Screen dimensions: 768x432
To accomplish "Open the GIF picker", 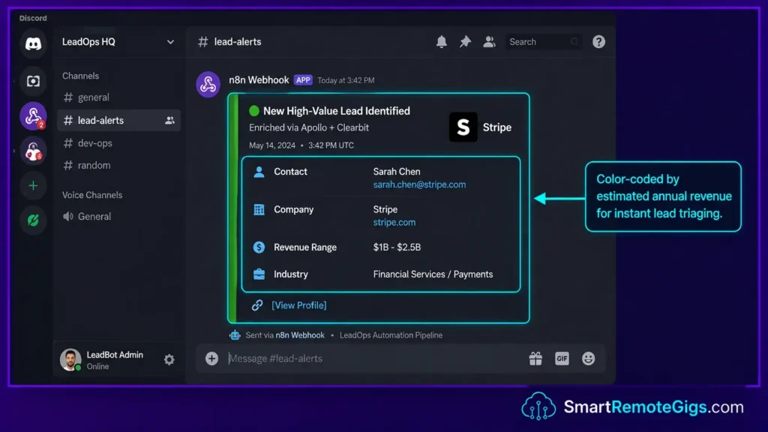I will click(562, 358).
